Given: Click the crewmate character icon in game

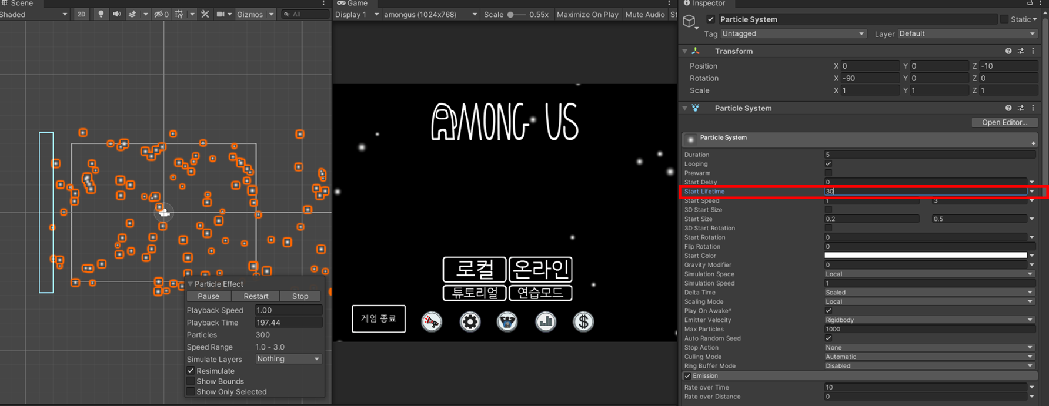Looking at the screenshot, I should click(x=507, y=321).
